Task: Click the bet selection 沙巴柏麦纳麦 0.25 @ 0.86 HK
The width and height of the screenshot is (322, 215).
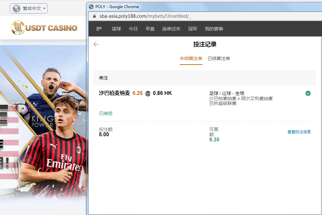Action: pos(135,93)
